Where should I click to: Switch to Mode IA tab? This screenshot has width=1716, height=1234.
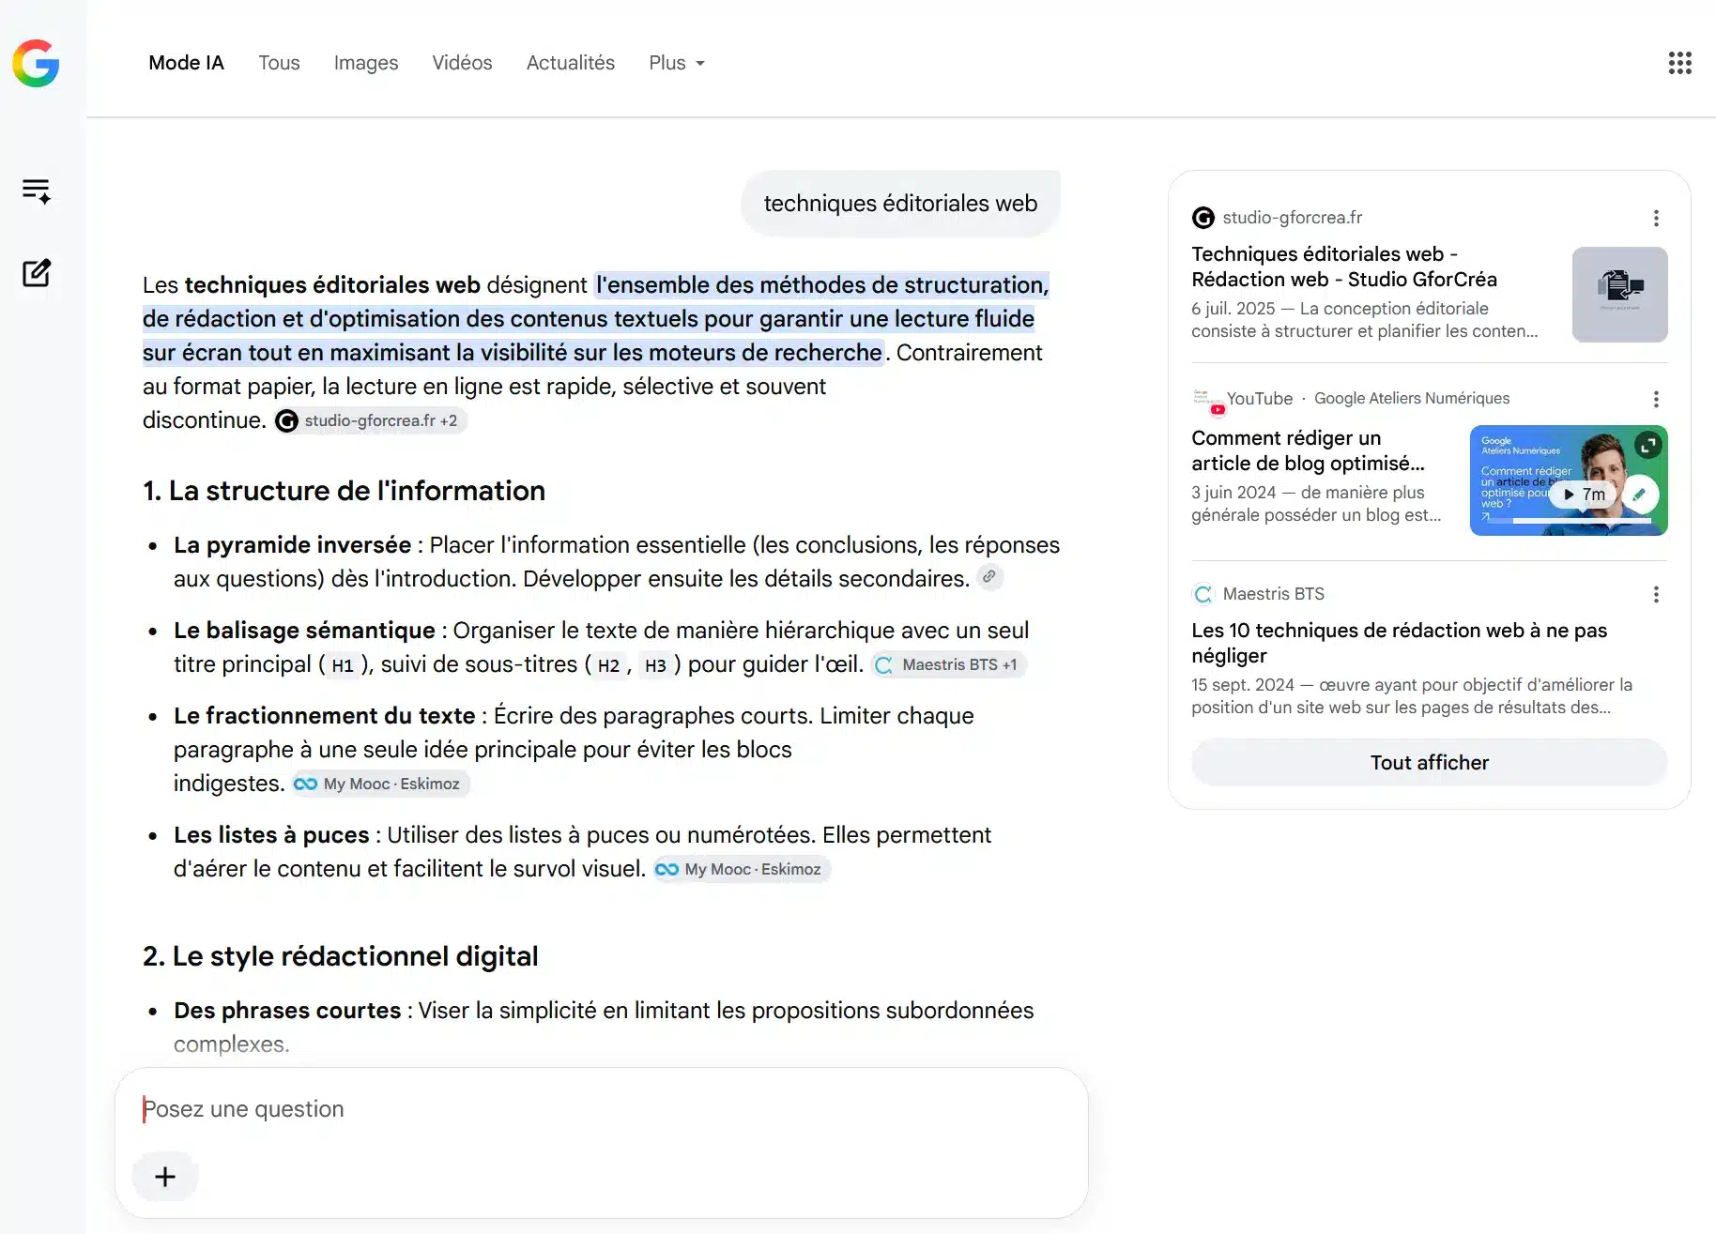point(186,63)
